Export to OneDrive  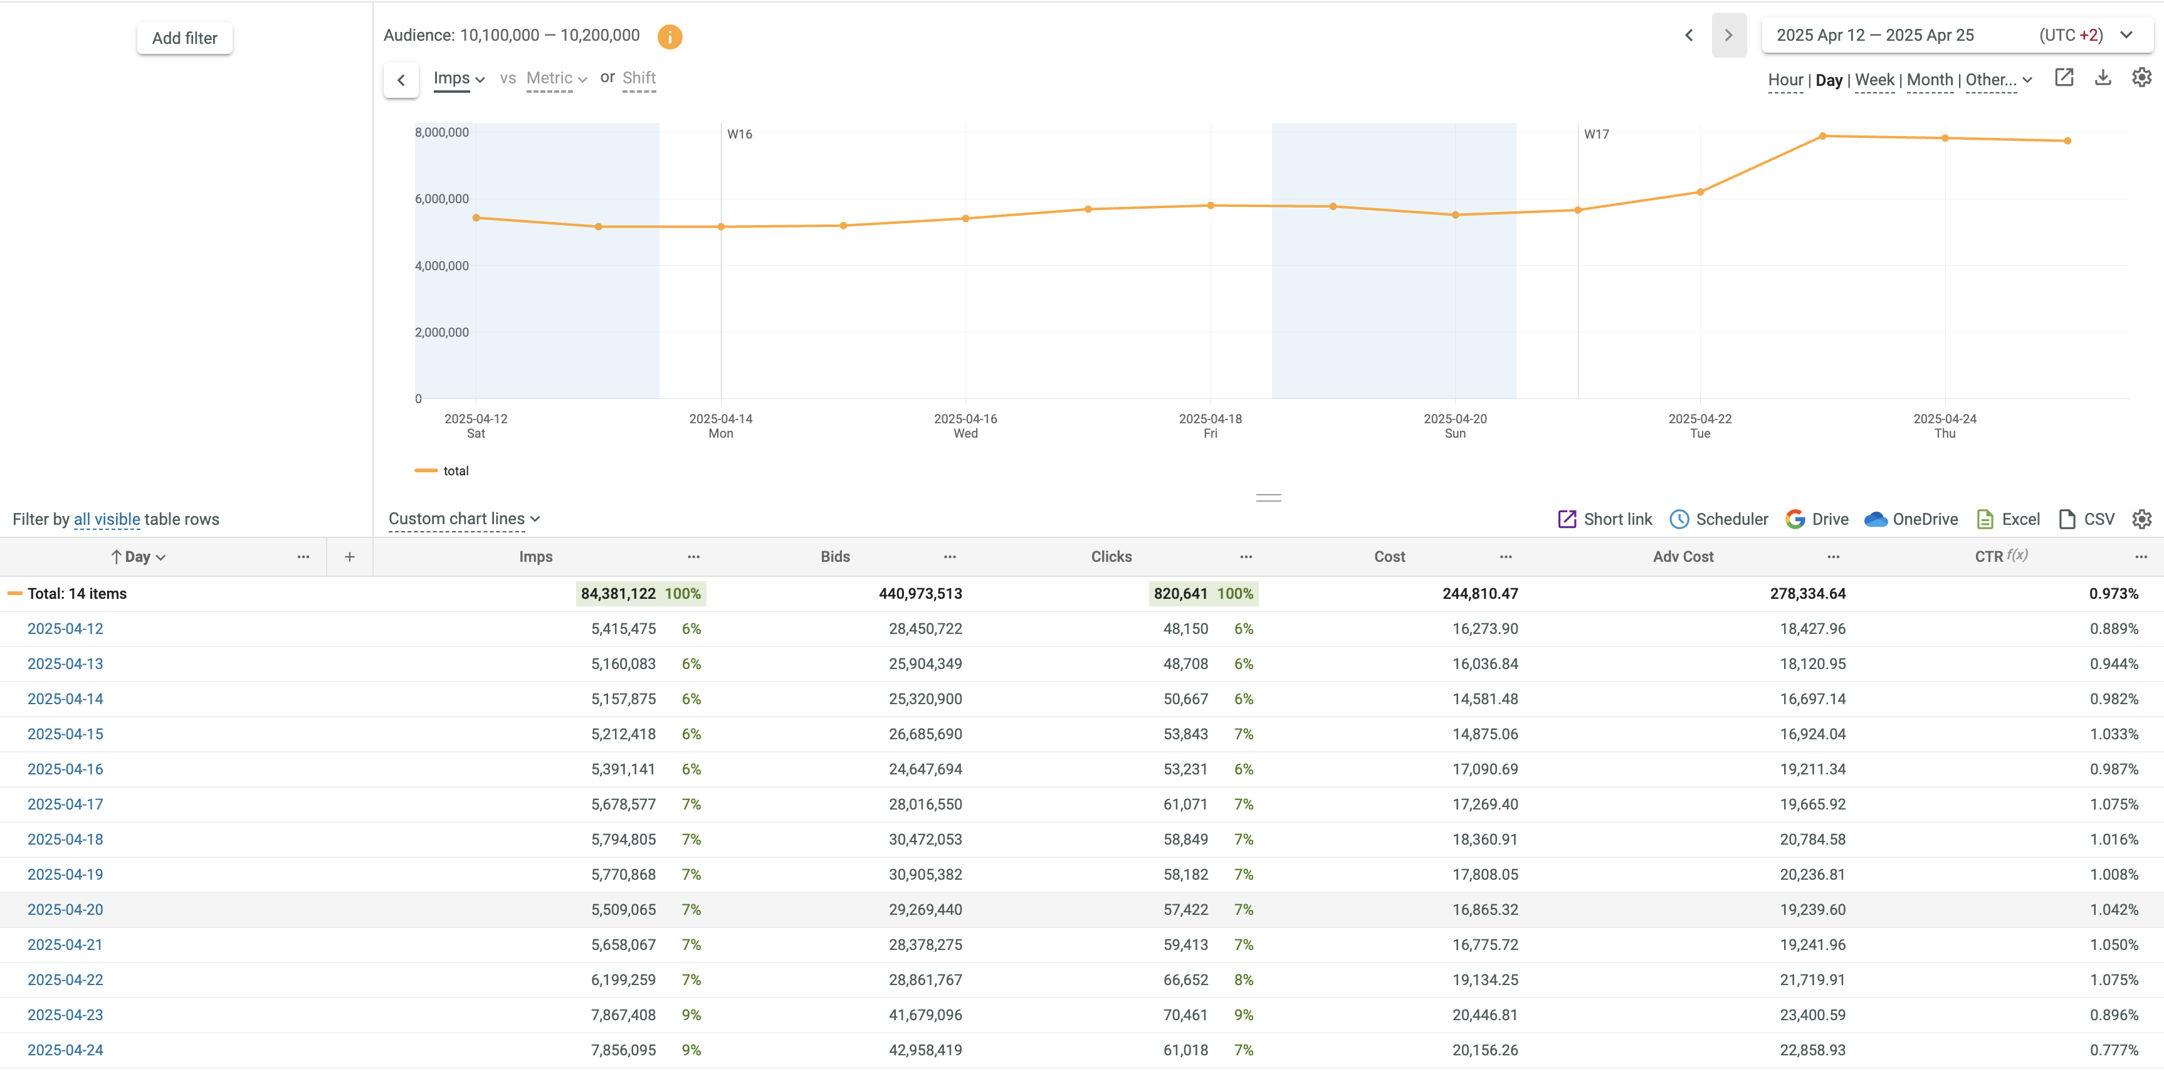point(1910,519)
